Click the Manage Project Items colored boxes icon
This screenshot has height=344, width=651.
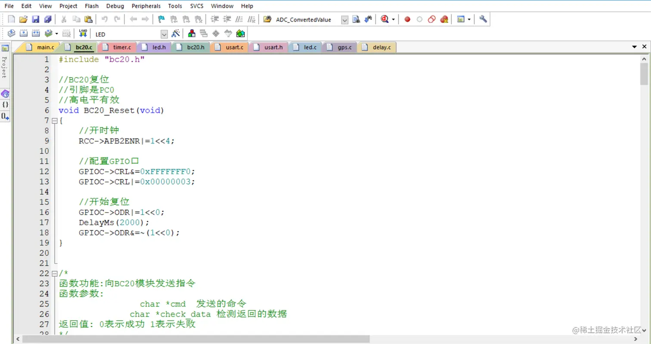coord(192,34)
